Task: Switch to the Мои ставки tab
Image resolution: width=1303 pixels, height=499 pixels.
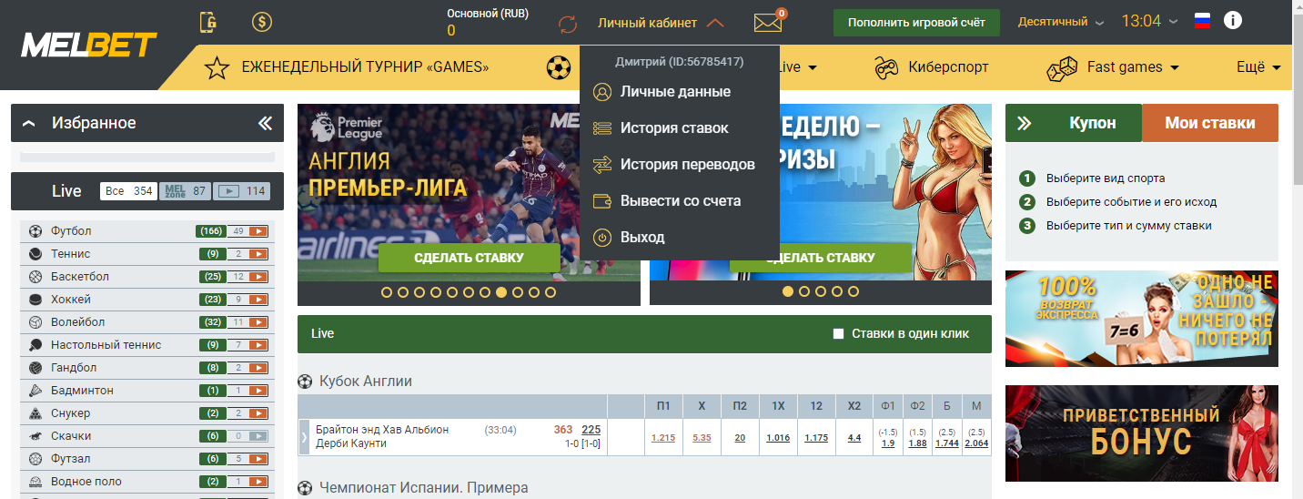Action: 1210,123
